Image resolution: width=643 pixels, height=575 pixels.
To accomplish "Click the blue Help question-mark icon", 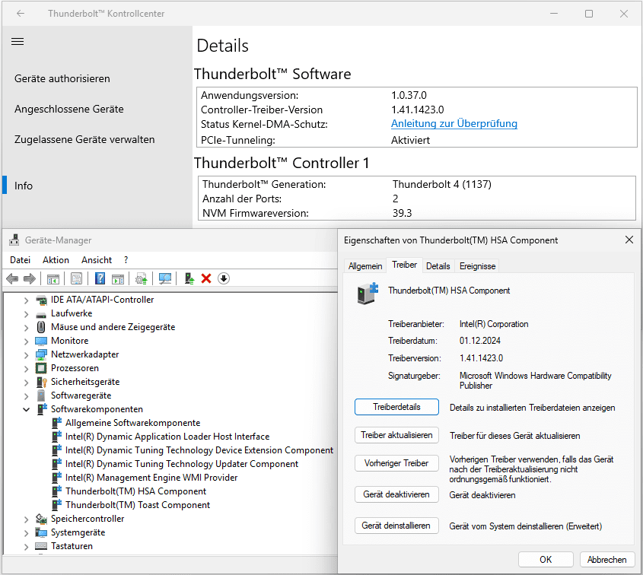I will pos(100,278).
